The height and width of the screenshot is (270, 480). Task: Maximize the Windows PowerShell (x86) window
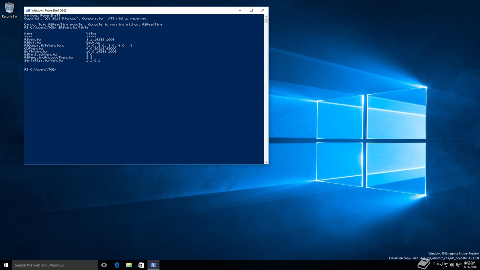point(251,10)
